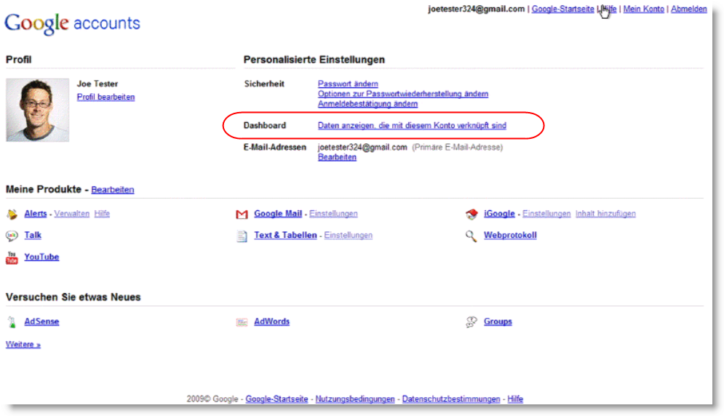The image size is (724, 416).
Task: Click the Alerts bell icon
Action: coord(12,214)
